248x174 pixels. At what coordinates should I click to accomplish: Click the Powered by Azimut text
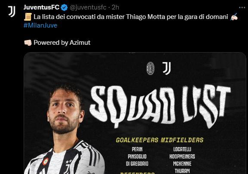click(x=62, y=43)
